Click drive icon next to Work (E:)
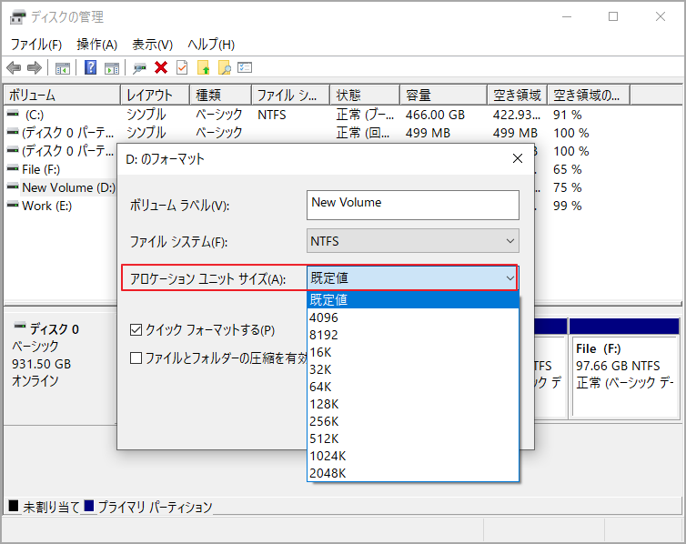This screenshot has height=544, width=686. (x=13, y=205)
